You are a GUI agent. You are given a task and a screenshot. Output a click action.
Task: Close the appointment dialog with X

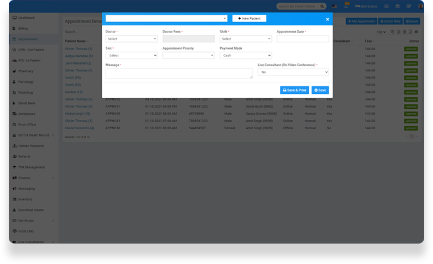pyautogui.click(x=327, y=19)
